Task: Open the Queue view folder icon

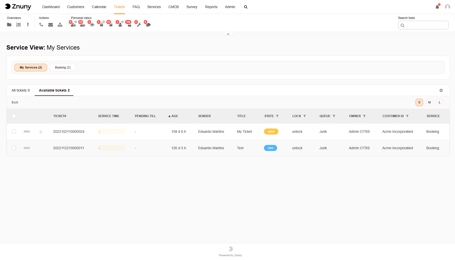Action: (9, 25)
